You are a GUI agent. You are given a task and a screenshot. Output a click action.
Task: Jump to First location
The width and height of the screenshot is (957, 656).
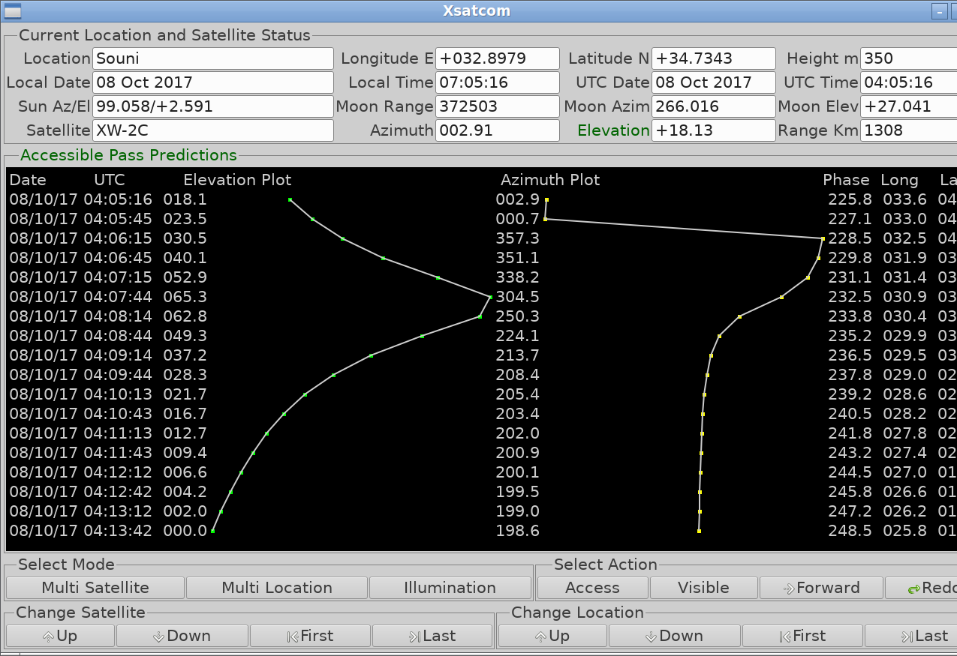pos(802,636)
